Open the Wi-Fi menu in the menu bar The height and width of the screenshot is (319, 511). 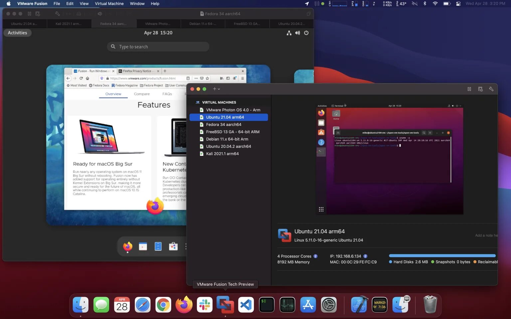click(435, 4)
